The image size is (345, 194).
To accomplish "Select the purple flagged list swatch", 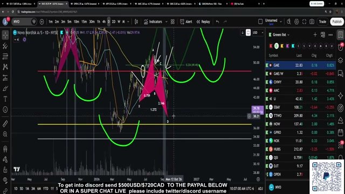I will point(287,46).
